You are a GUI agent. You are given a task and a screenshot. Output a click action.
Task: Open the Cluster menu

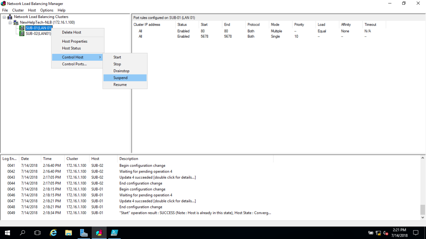pyautogui.click(x=18, y=10)
